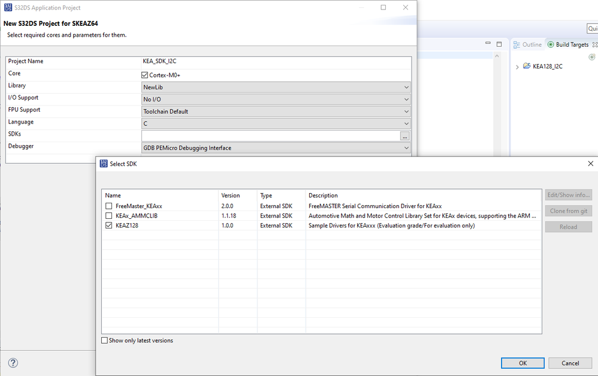598x376 pixels.
Task: Enable Show only latest versions
Action: point(104,341)
